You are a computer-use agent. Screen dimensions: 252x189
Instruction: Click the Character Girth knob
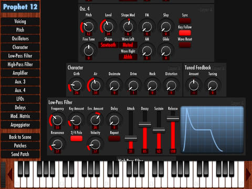point(77,86)
